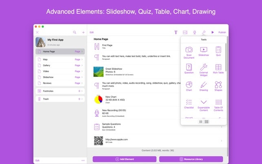Insert a Rich Table
This screenshot has width=262, height=164.
click(218, 69)
